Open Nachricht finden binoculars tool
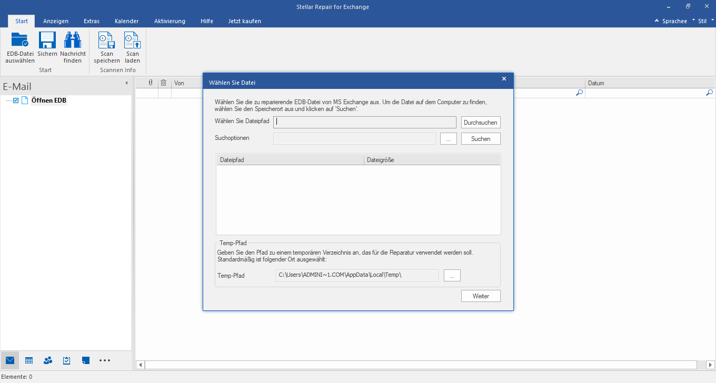This screenshot has width=716, height=383. (73, 41)
